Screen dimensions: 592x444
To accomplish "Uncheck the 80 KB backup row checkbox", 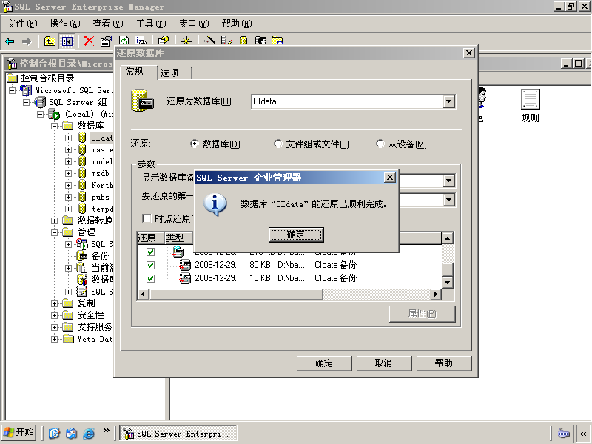I will click(x=150, y=265).
